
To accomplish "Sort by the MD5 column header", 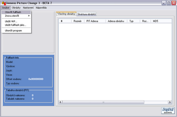I will pyautogui.click(x=161, y=21).
